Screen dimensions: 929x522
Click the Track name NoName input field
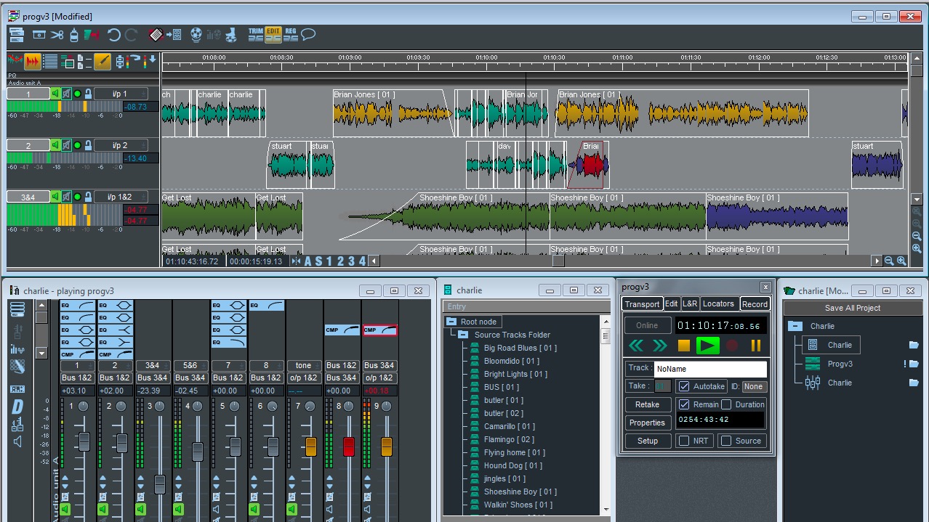pyautogui.click(x=710, y=369)
